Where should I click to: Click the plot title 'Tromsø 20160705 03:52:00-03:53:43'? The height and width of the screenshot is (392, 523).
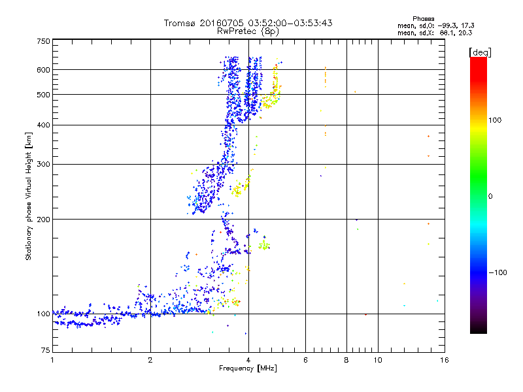(x=248, y=23)
